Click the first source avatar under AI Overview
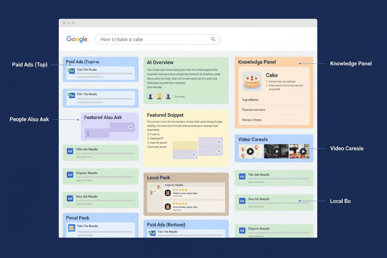The image size is (387, 258). (x=150, y=96)
